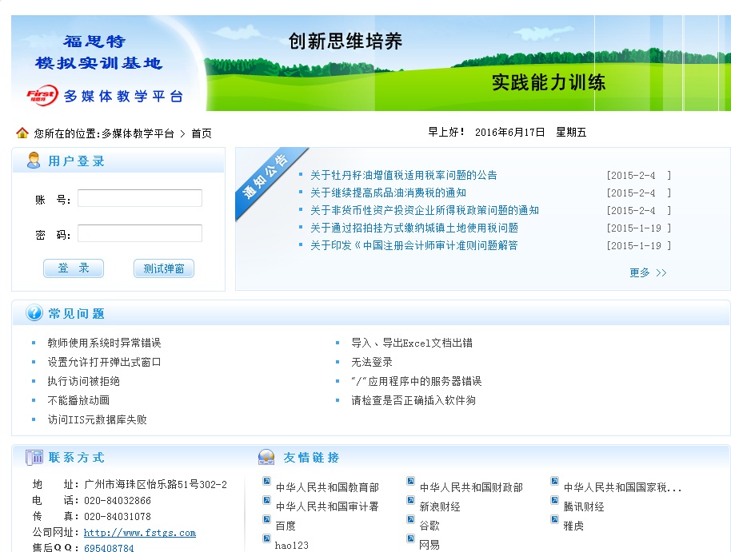Image resolution: width=731 pixels, height=552 pixels.
Task: Focus the 密码 password input field
Action: click(x=140, y=233)
